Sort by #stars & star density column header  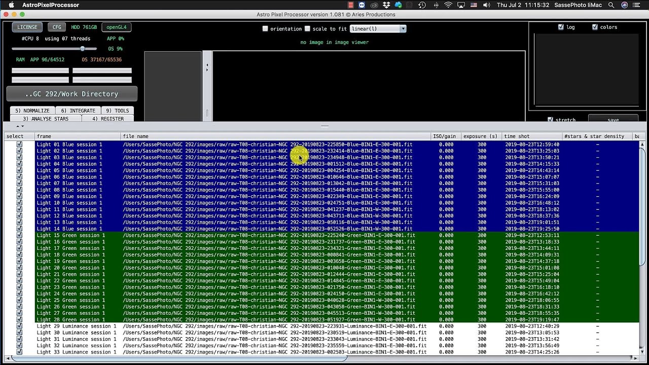click(x=597, y=136)
